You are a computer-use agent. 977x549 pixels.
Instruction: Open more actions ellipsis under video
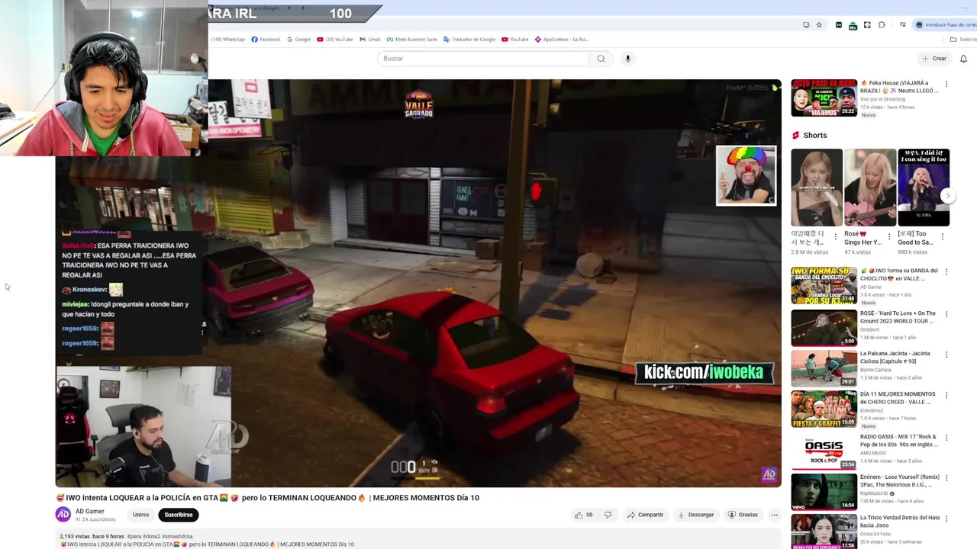774,515
